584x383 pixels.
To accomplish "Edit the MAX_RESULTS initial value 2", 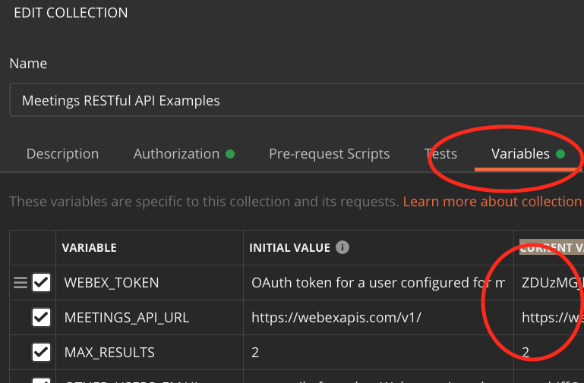I will [x=378, y=352].
